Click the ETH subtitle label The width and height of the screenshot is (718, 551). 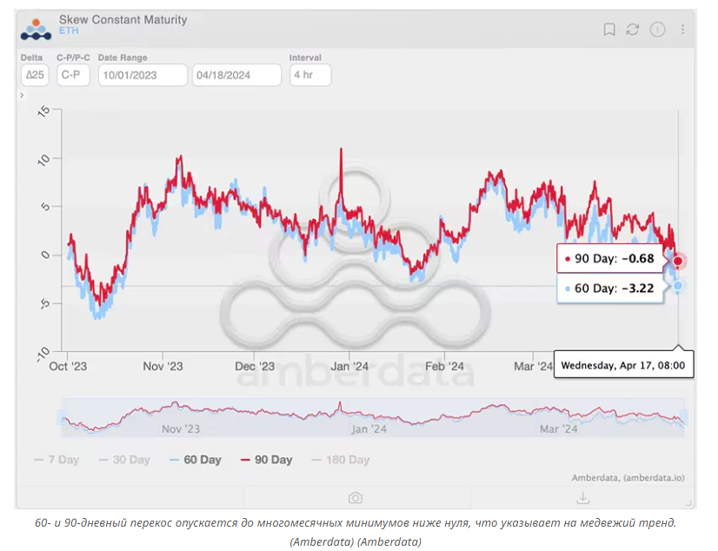click(x=69, y=30)
